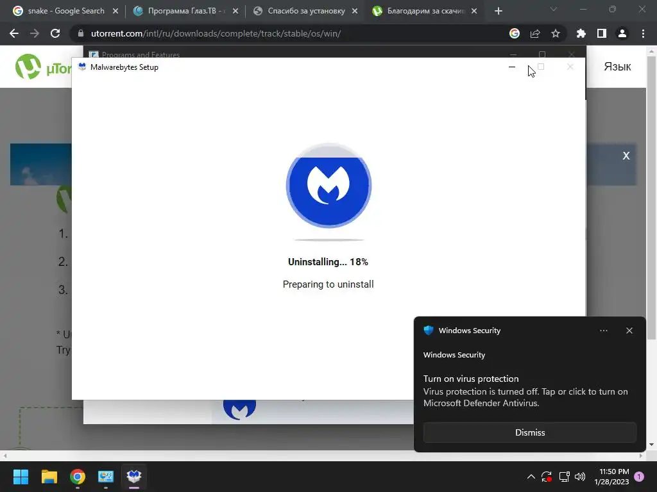657x492 pixels.
Task: Close the Программа Глаз.ТВ tab
Action: point(235,12)
